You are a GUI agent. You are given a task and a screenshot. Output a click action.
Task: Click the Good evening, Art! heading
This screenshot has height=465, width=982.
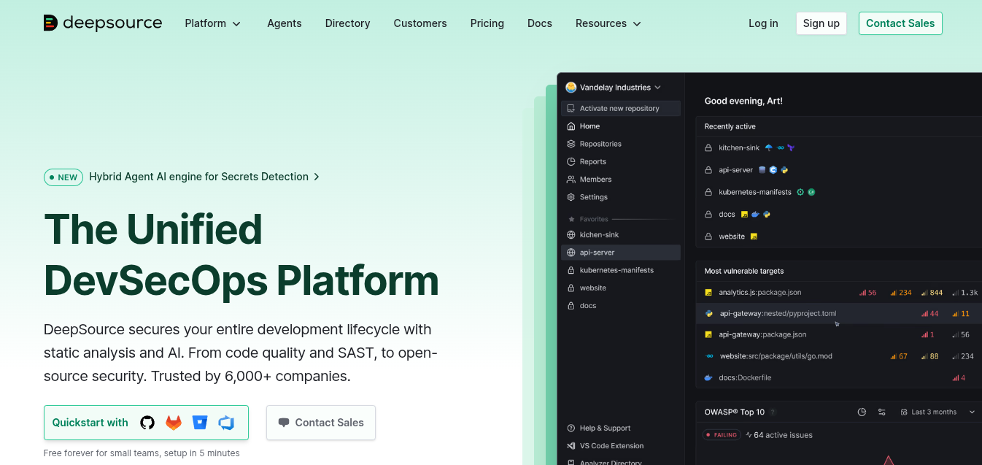743,101
